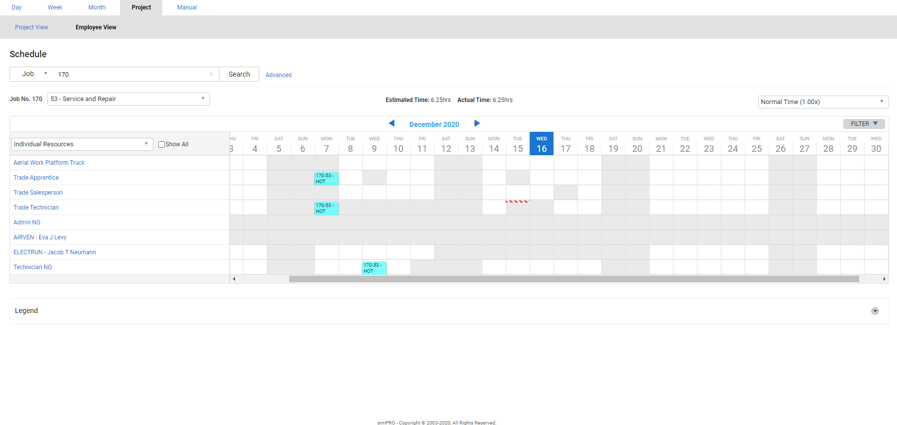897x425 pixels.
Task: Expand the Legend panel
Action: (875, 311)
